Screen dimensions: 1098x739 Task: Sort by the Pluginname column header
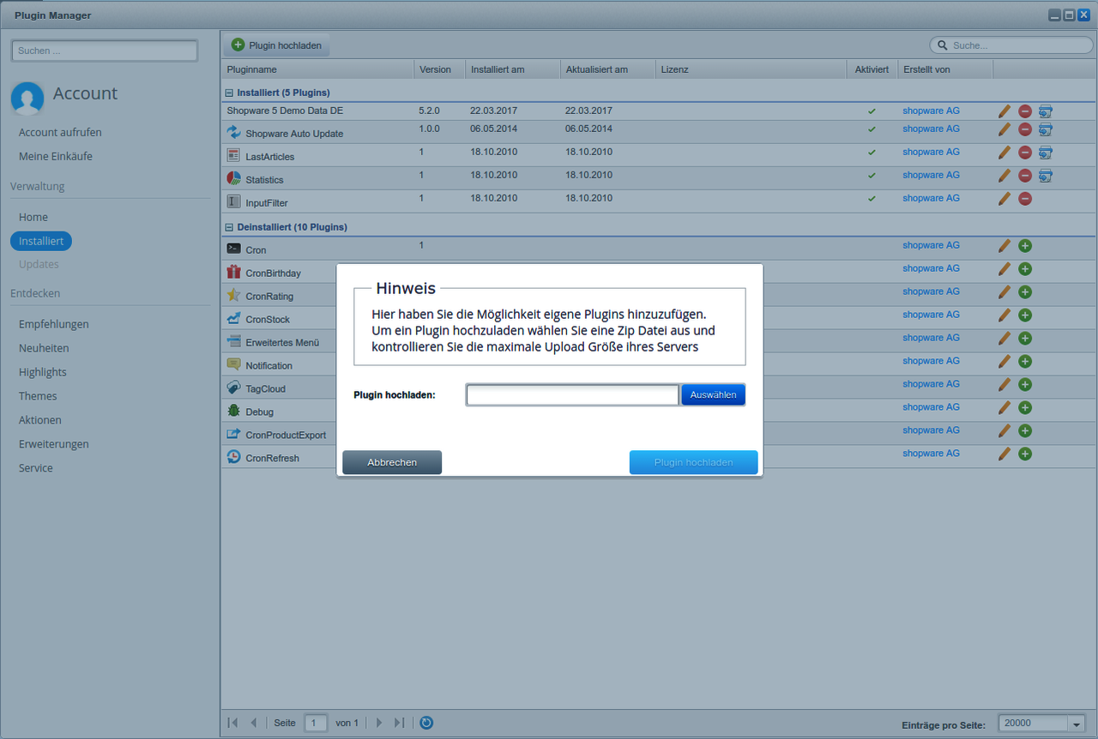(317, 69)
